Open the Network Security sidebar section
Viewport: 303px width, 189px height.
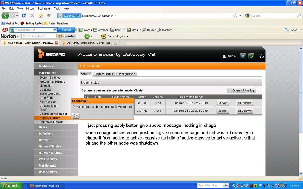pos(50,153)
